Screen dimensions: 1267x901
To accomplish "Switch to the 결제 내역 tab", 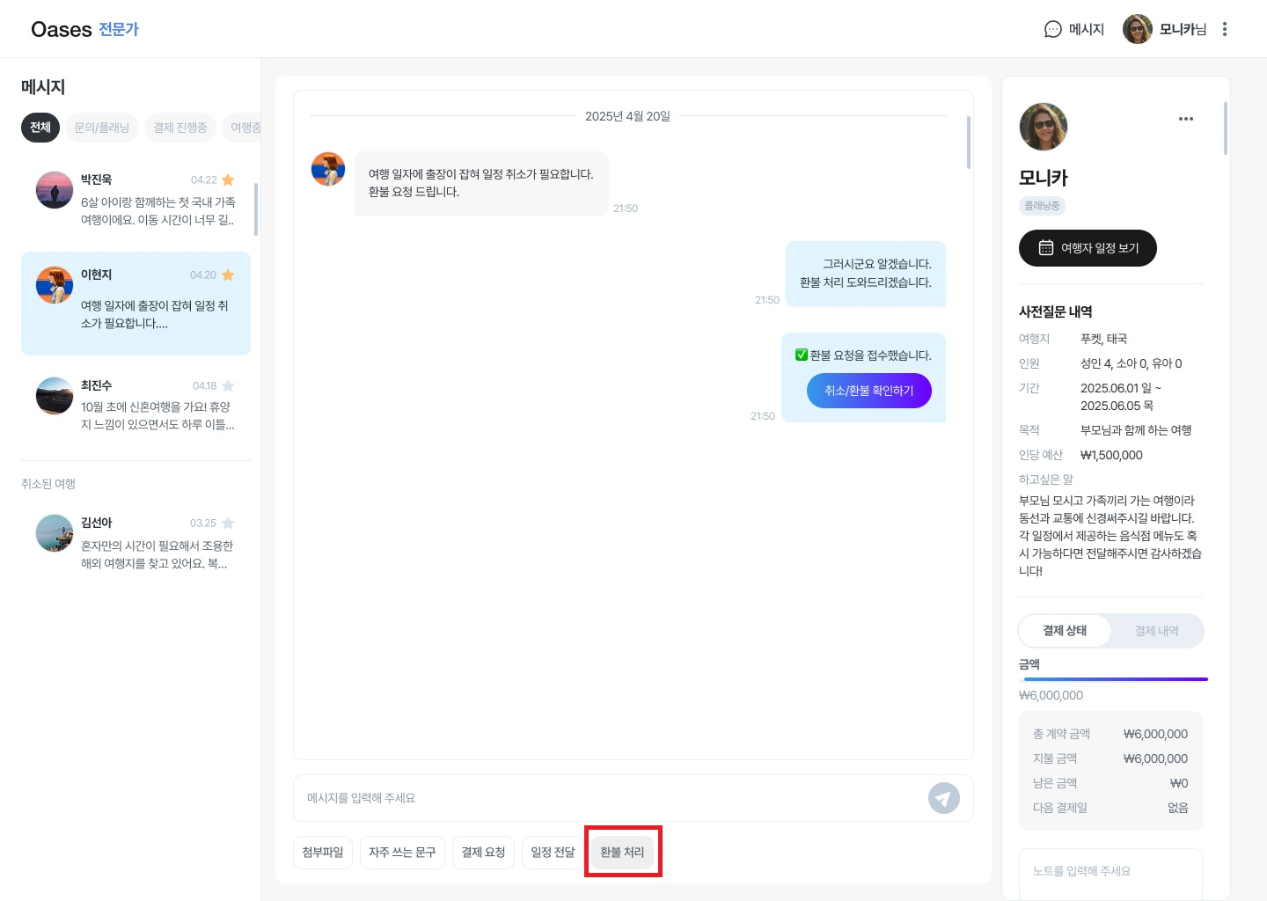I will tap(1156, 631).
